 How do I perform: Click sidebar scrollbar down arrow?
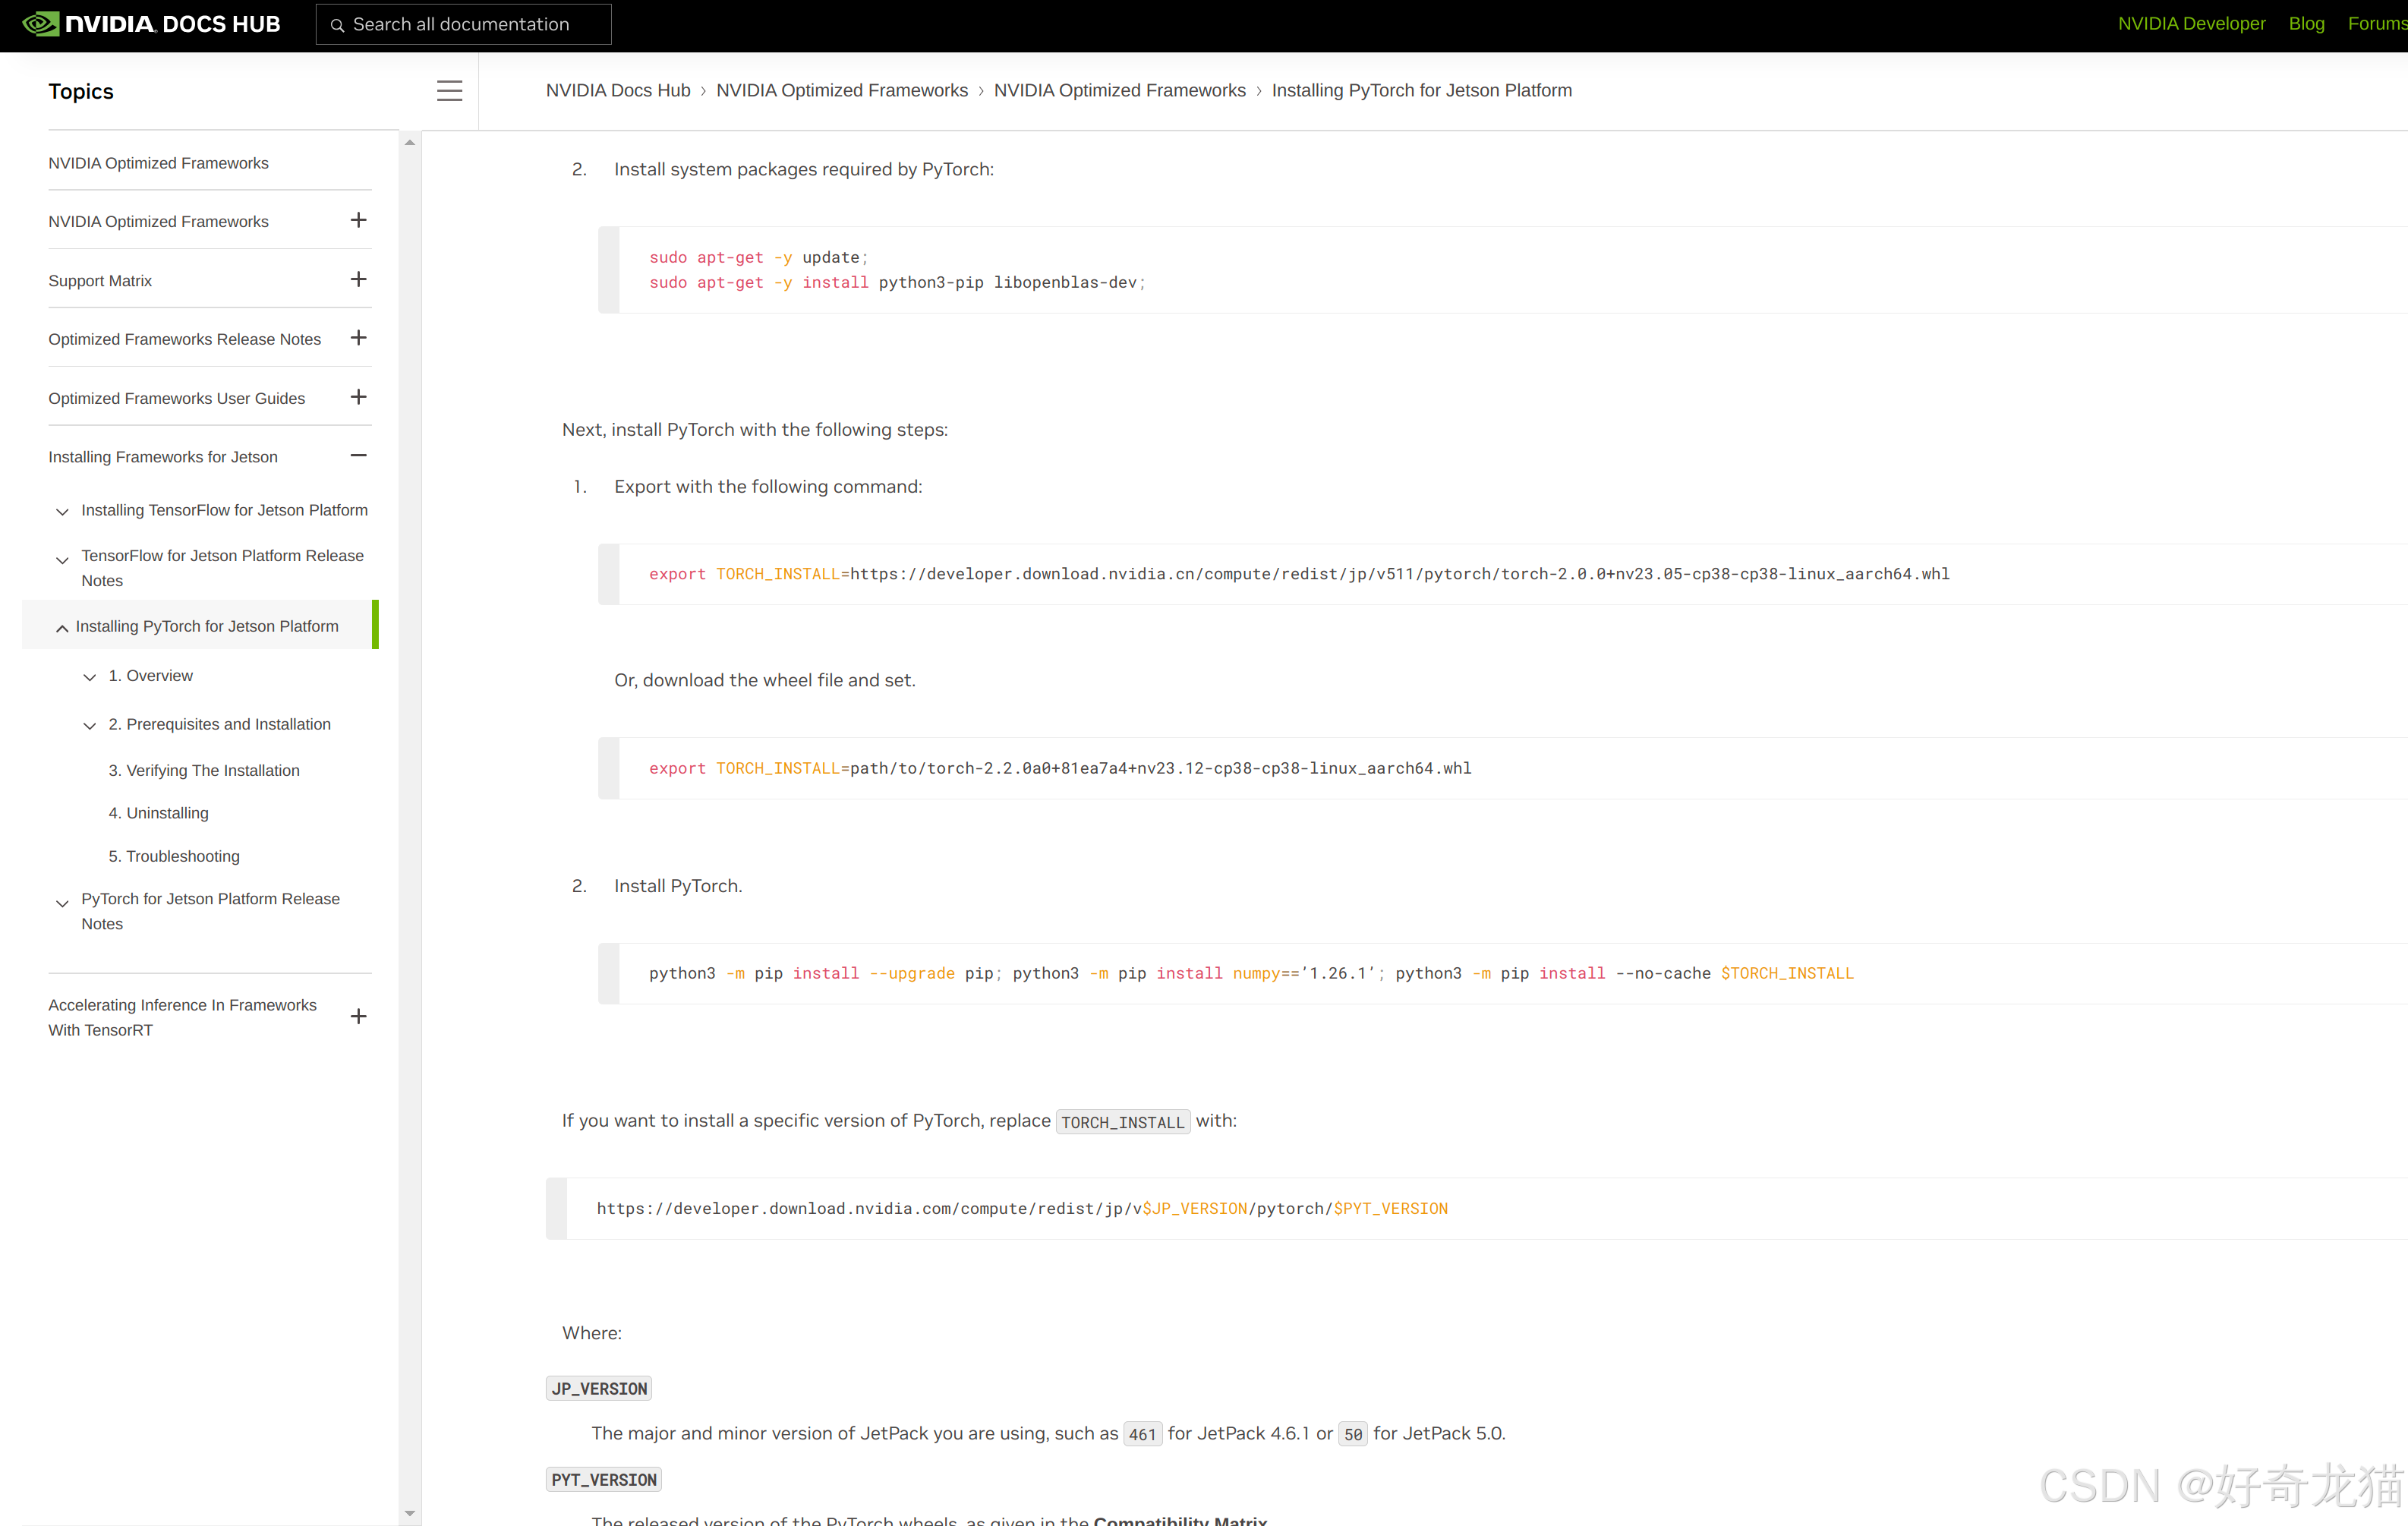tap(410, 1514)
